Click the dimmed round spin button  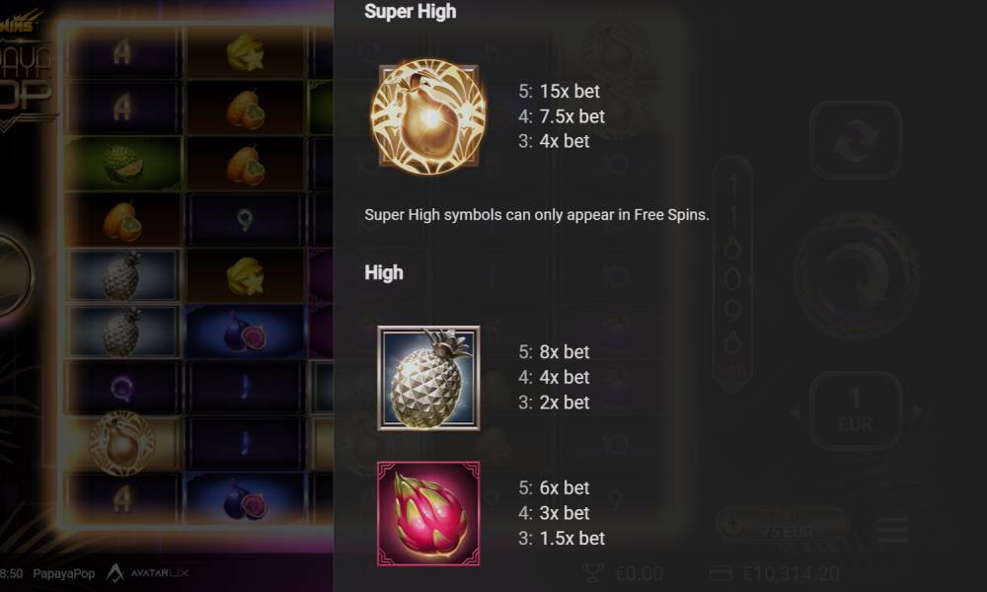pyautogui.click(x=856, y=277)
